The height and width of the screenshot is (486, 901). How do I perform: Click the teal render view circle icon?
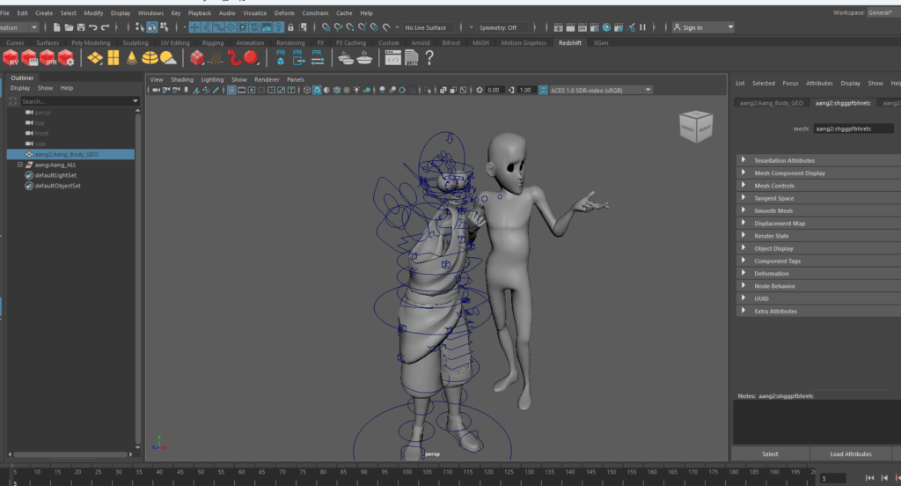(x=606, y=27)
